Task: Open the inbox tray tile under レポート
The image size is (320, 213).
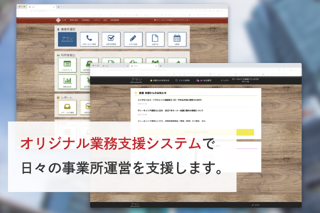Action: [x=67, y=106]
